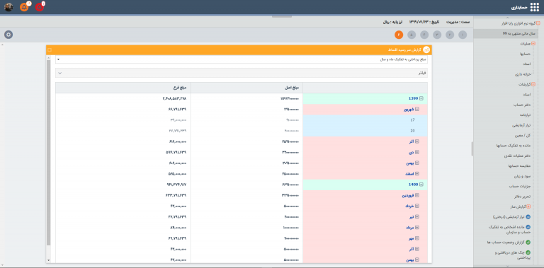Click the report panel header icon
The height and width of the screenshot is (268, 544).
[426, 50]
